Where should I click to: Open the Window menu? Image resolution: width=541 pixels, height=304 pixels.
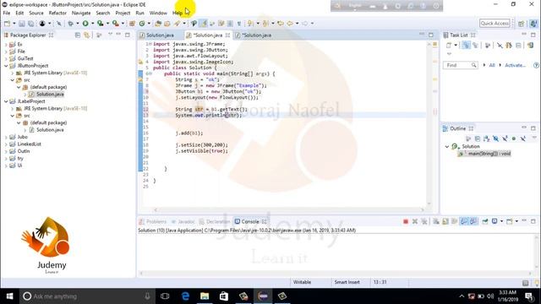tap(158, 14)
